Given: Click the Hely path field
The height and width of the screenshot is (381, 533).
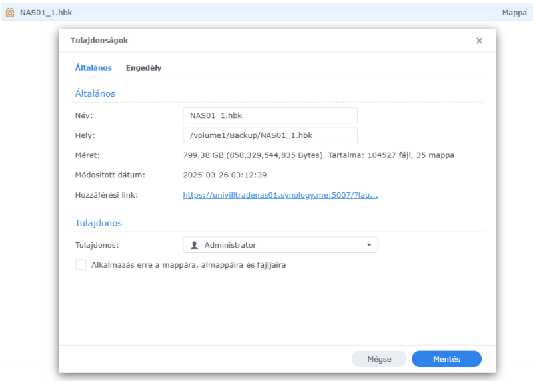Looking at the screenshot, I should (270, 135).
